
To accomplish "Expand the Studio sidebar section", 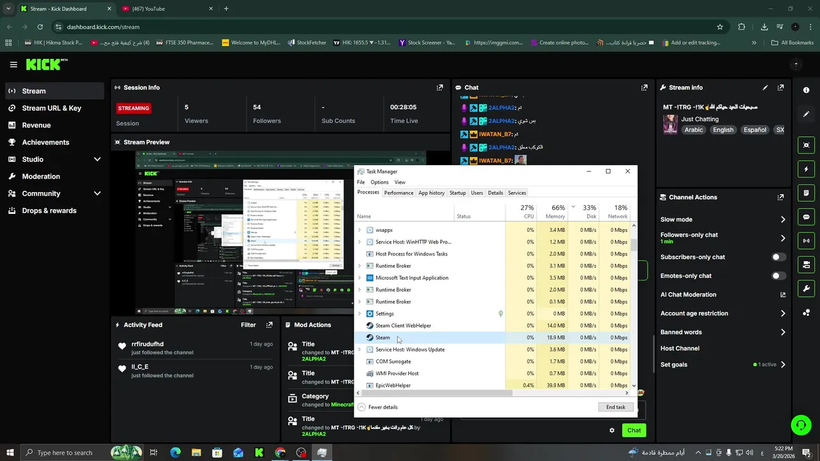I will tap(97, 159).
